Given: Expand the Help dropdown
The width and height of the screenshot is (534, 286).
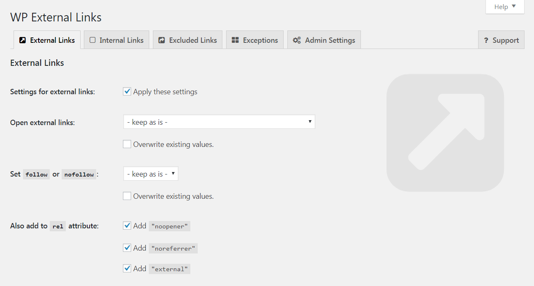Looking at the screenshot, I should click(x=505, y=7).
